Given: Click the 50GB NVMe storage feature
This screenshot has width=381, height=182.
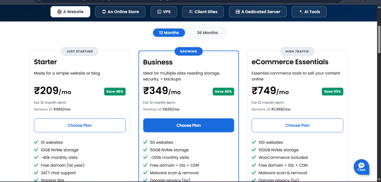Looking at the screenshot, I should tap(170, 150).
